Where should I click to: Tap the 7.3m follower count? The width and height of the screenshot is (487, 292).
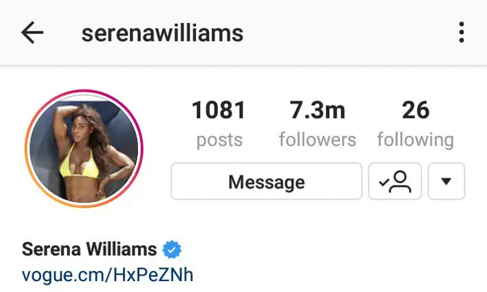pos(318,110)
